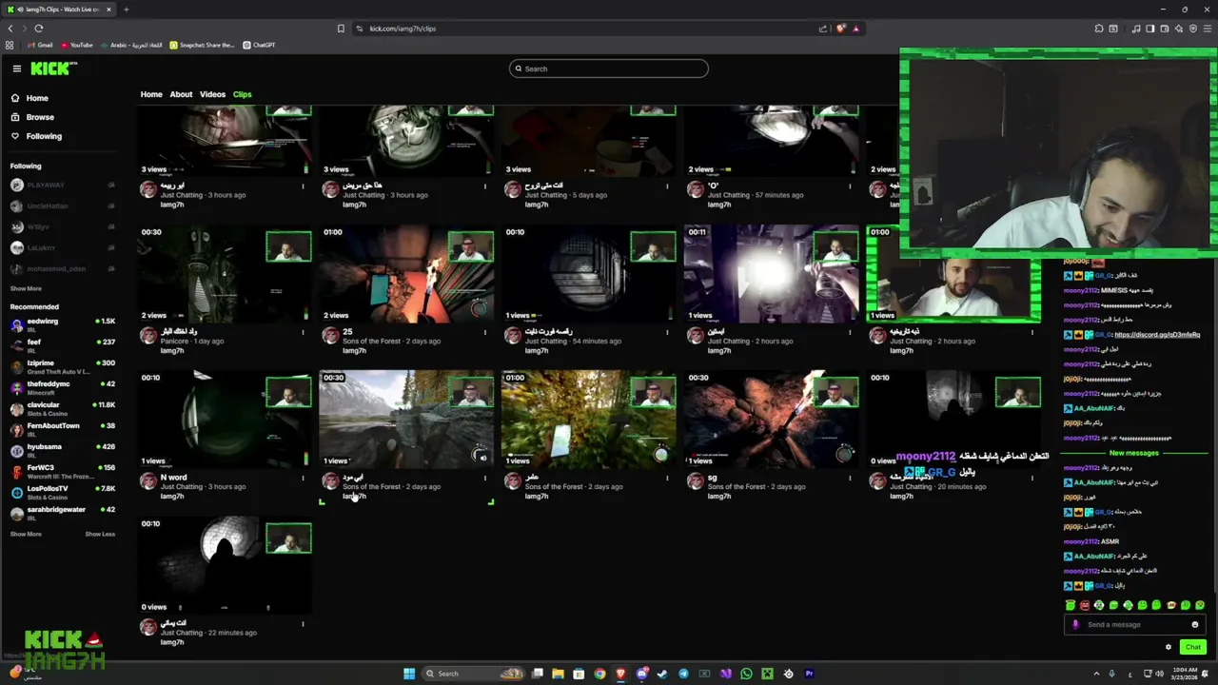
Task: Click browser back arrow
Action: coord(10,29)
